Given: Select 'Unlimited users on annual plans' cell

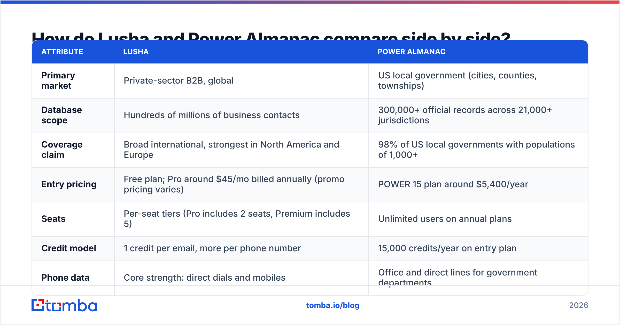Looking at the screenshot, I should click(x=478, y=219).
